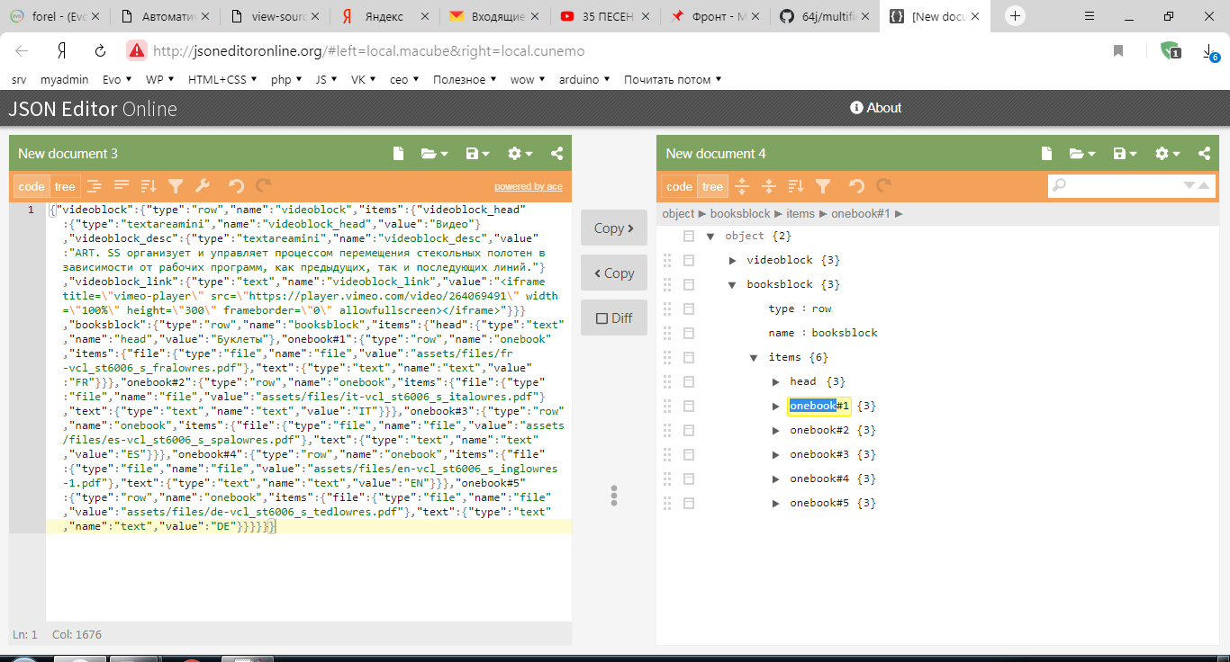This screenshot has width=1230, height=662.
Task: Expand the head {3} node
Action: [775, 382]
